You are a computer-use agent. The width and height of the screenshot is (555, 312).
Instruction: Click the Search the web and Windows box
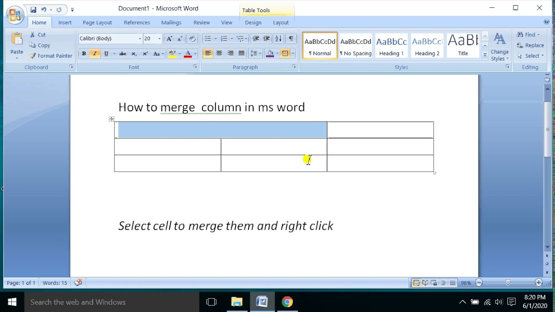(x=111, y=302)
